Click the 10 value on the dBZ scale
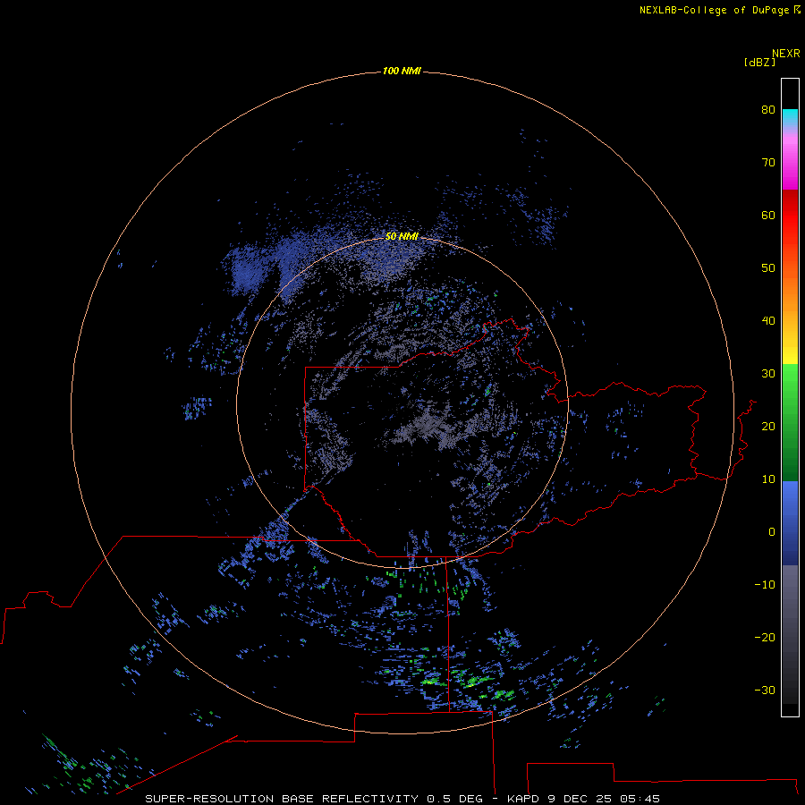This screenshot has height=805, width=805. (x=768, y=479)
